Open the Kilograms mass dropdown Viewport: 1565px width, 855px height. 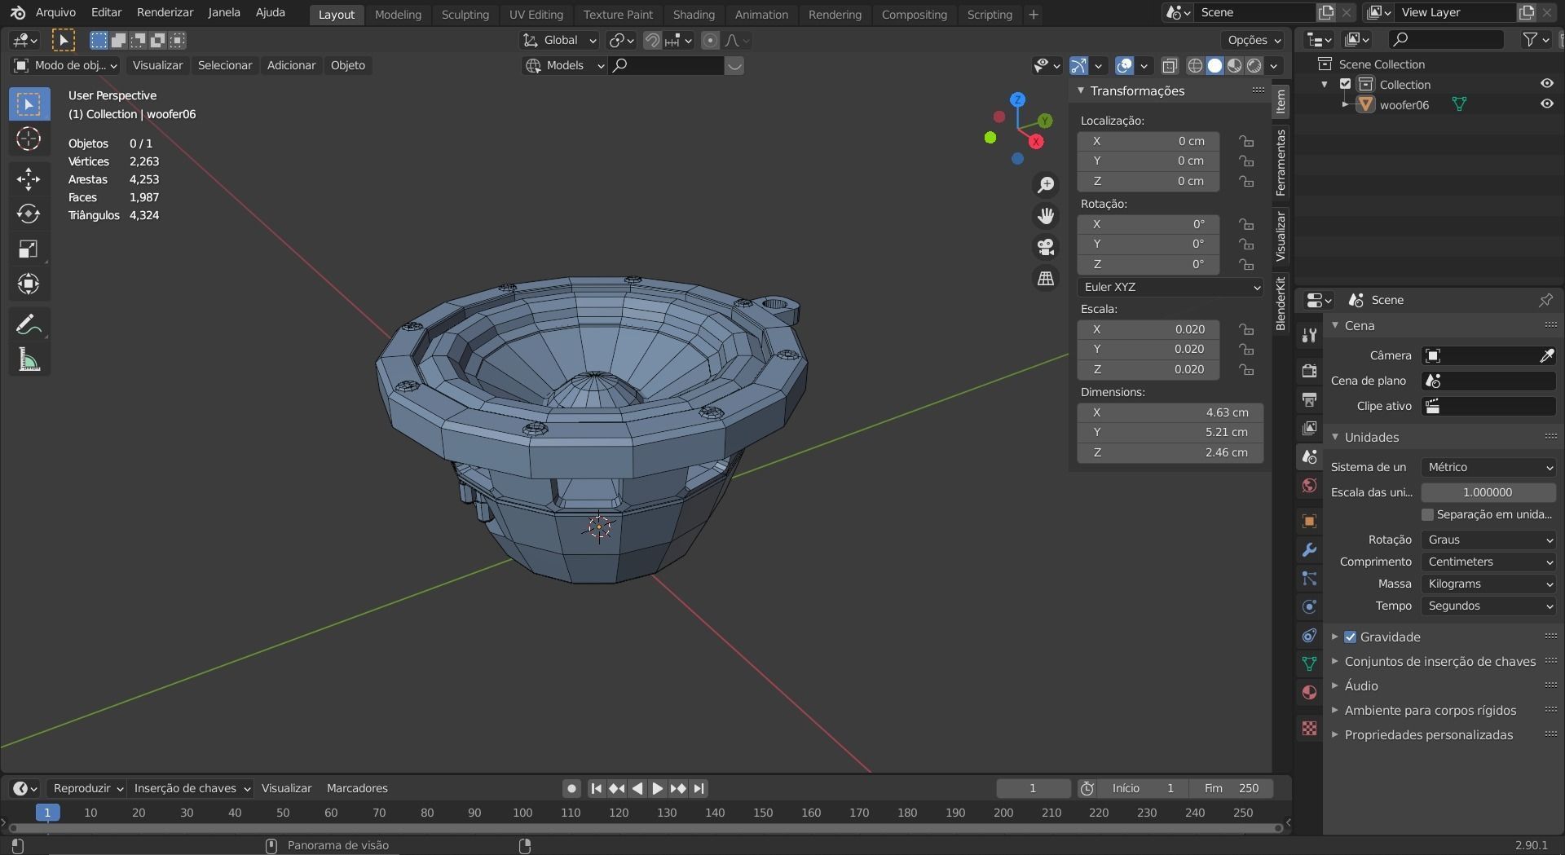click(x=1488, y=584)
